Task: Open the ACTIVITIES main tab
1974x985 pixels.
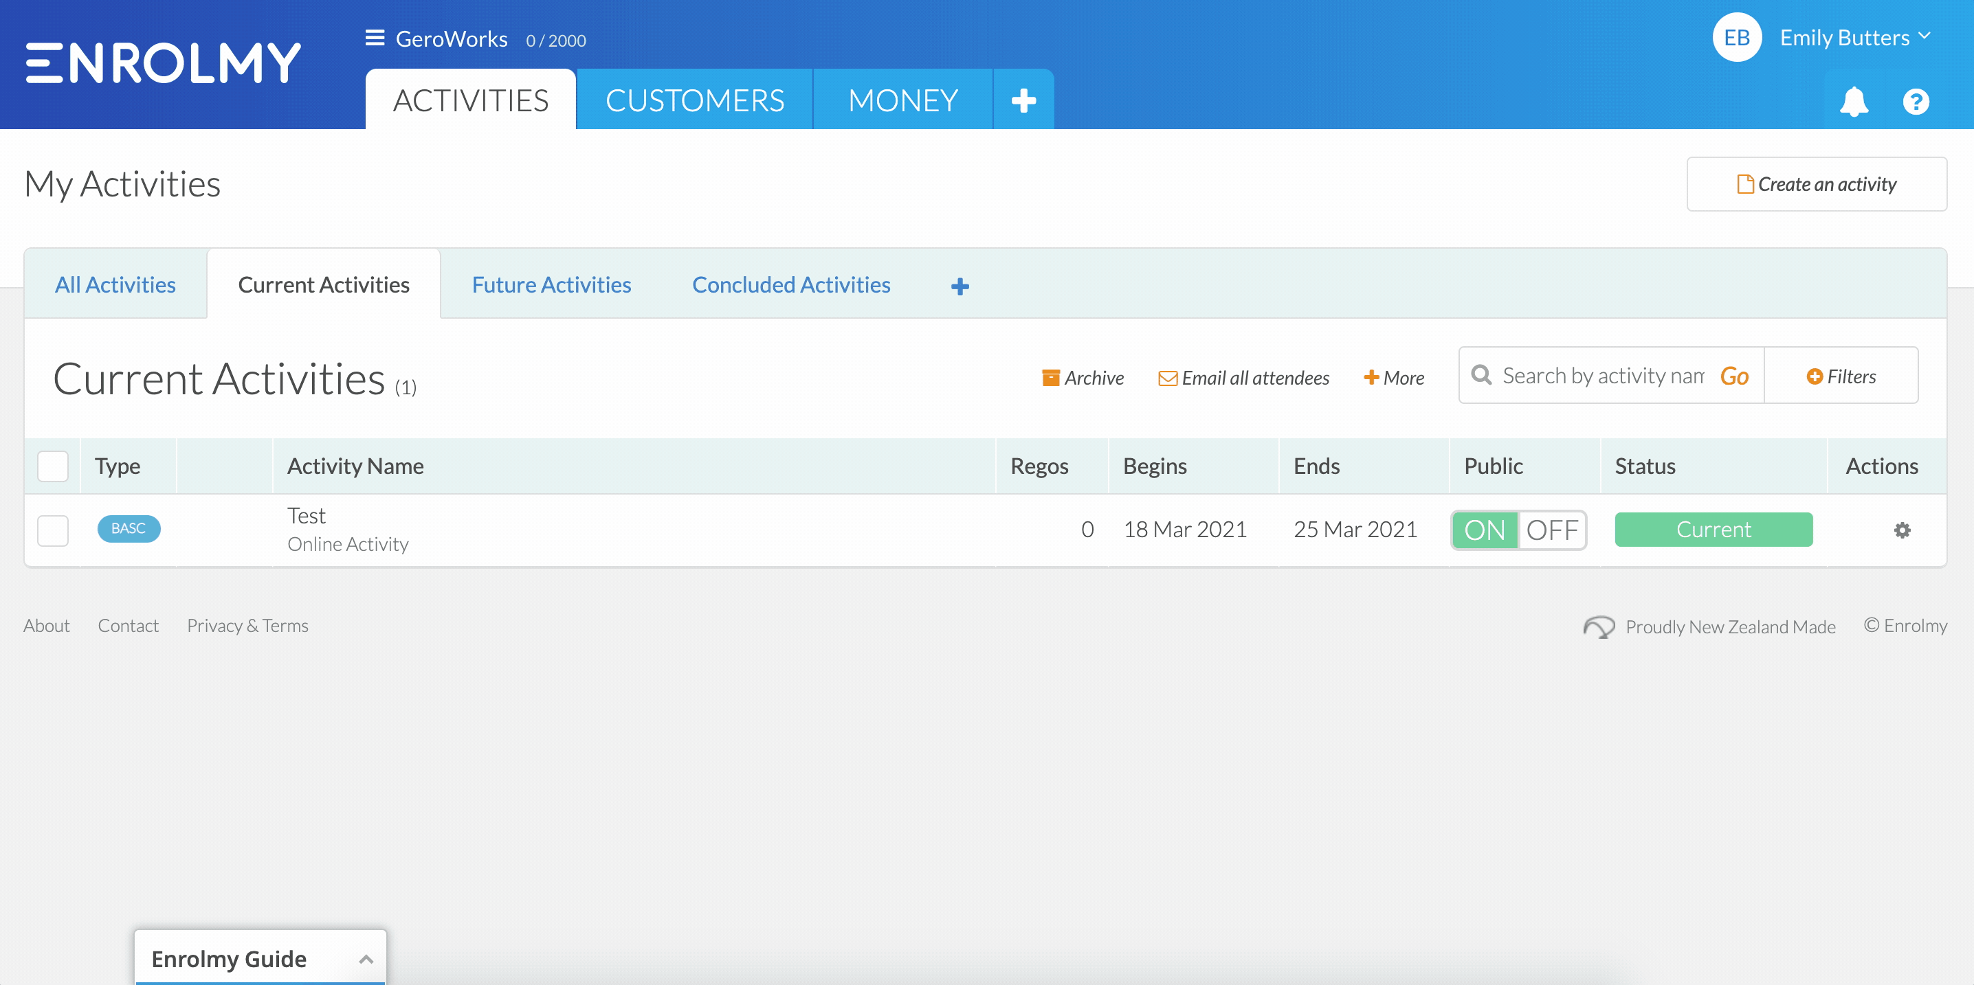Action: coord(471,100)
